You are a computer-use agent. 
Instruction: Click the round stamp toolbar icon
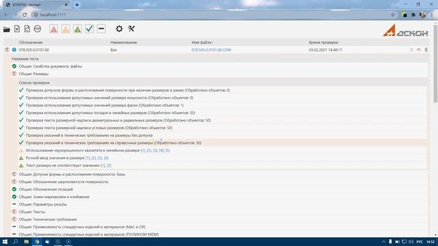tap(38, 29)
